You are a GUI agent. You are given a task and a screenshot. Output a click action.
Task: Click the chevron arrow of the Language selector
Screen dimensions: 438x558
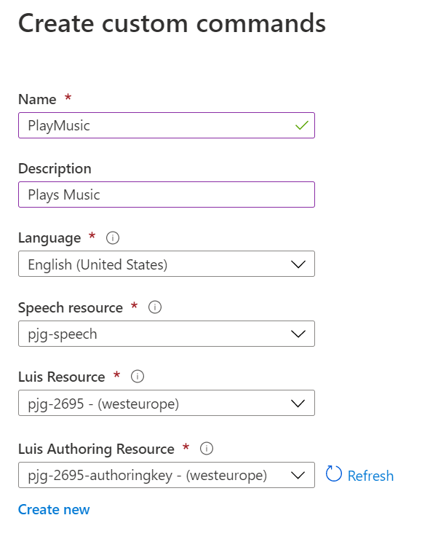298,264
